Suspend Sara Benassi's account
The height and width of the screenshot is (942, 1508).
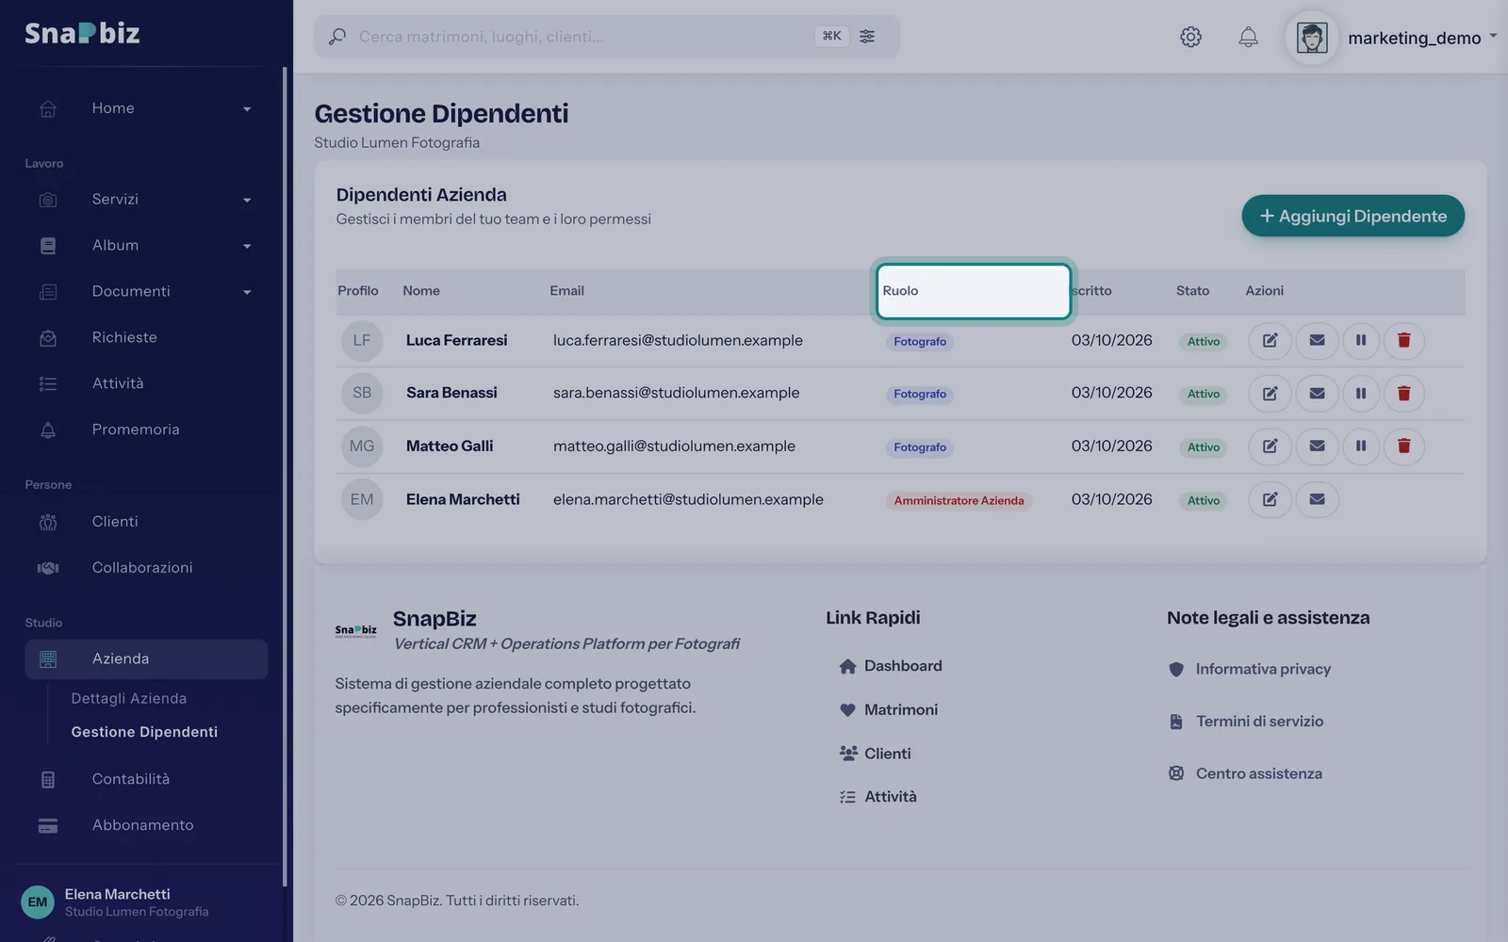coord(1360,393)
